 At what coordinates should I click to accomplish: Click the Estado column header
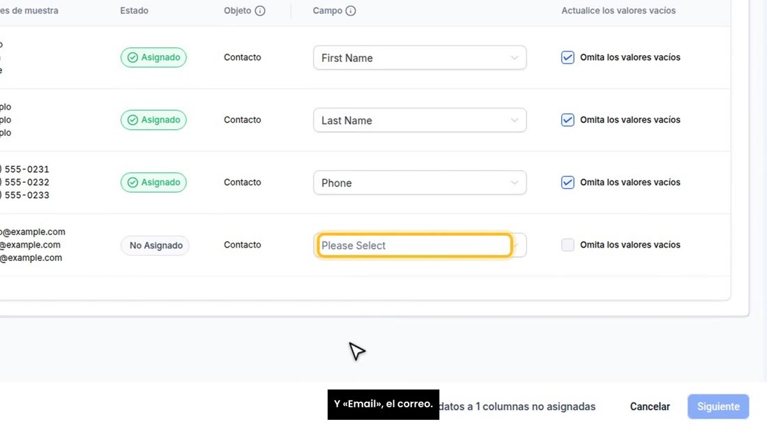(134, 10)
